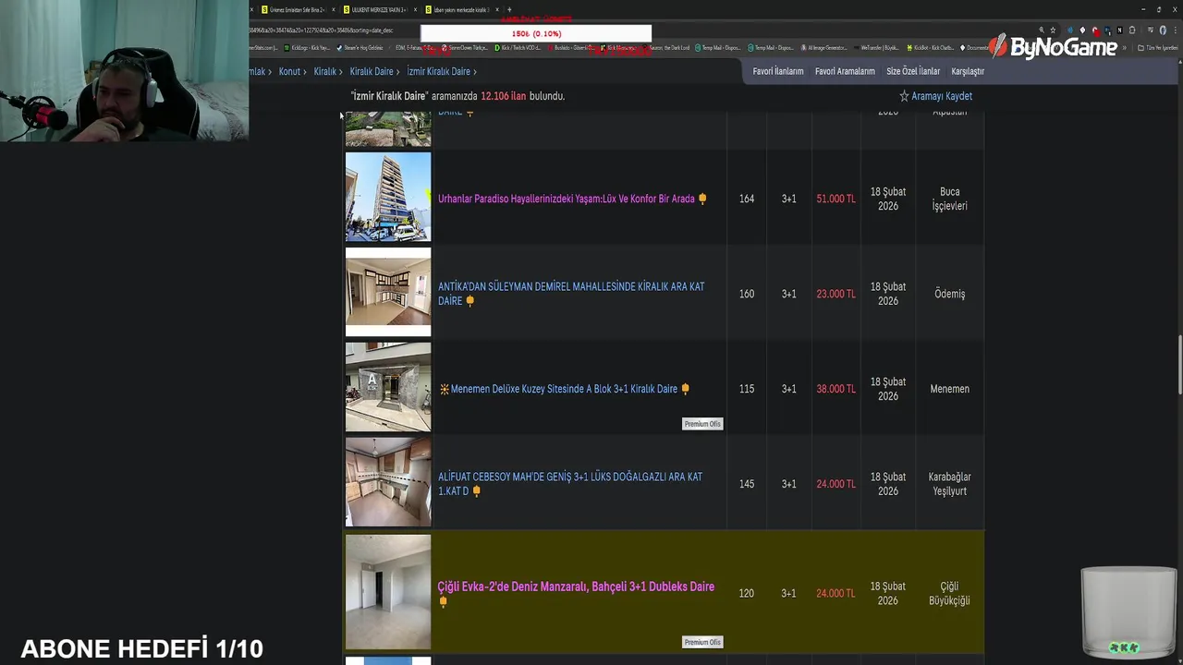1183x665 pixels.
Task: Go to Konut breadcrumb
Action: click(289, 71)
